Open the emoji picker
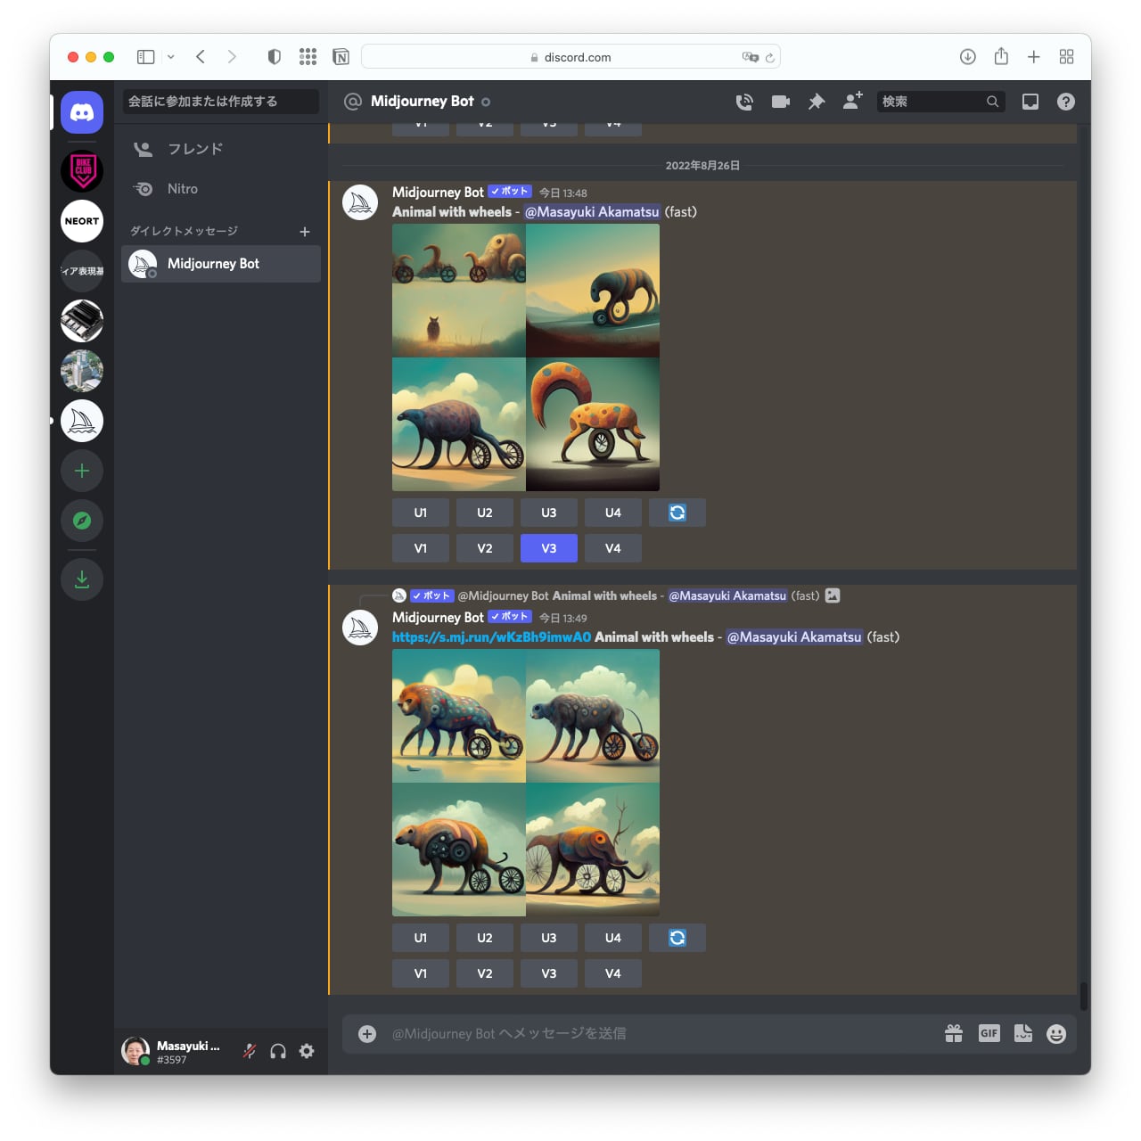1141x1141 pixels. click(x=1056, y=1033)
